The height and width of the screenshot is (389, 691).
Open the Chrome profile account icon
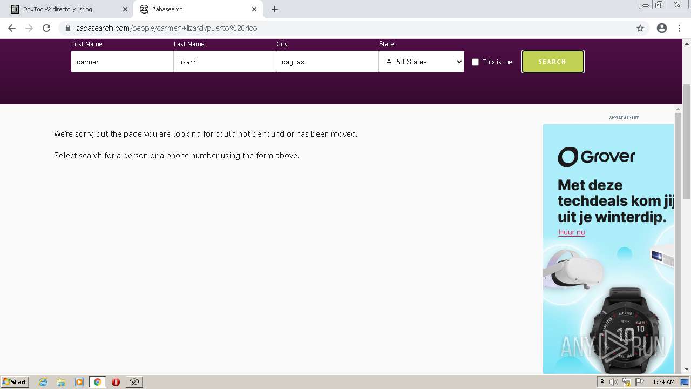(x=662, y=28)
